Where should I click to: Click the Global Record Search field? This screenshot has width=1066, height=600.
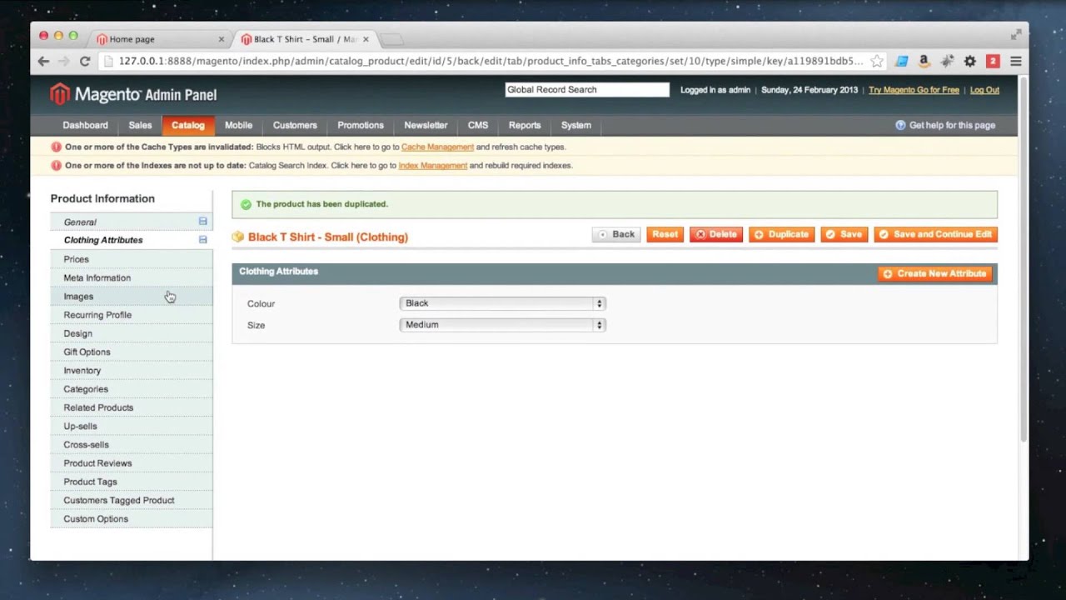pyautogui.click(x=587, y=90)
